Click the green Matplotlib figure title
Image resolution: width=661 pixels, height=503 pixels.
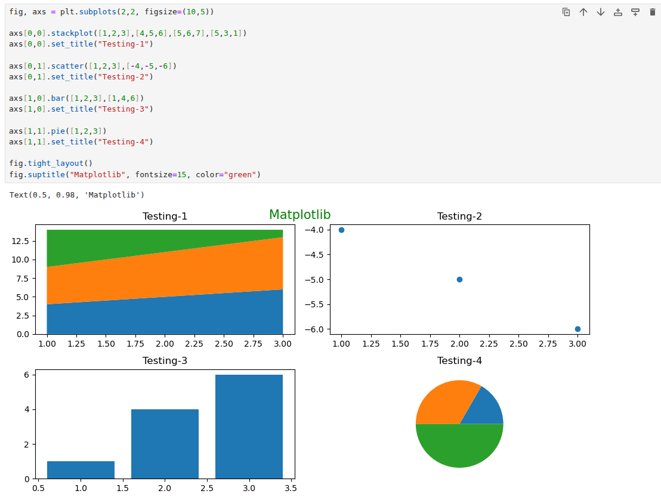[300, 215]
